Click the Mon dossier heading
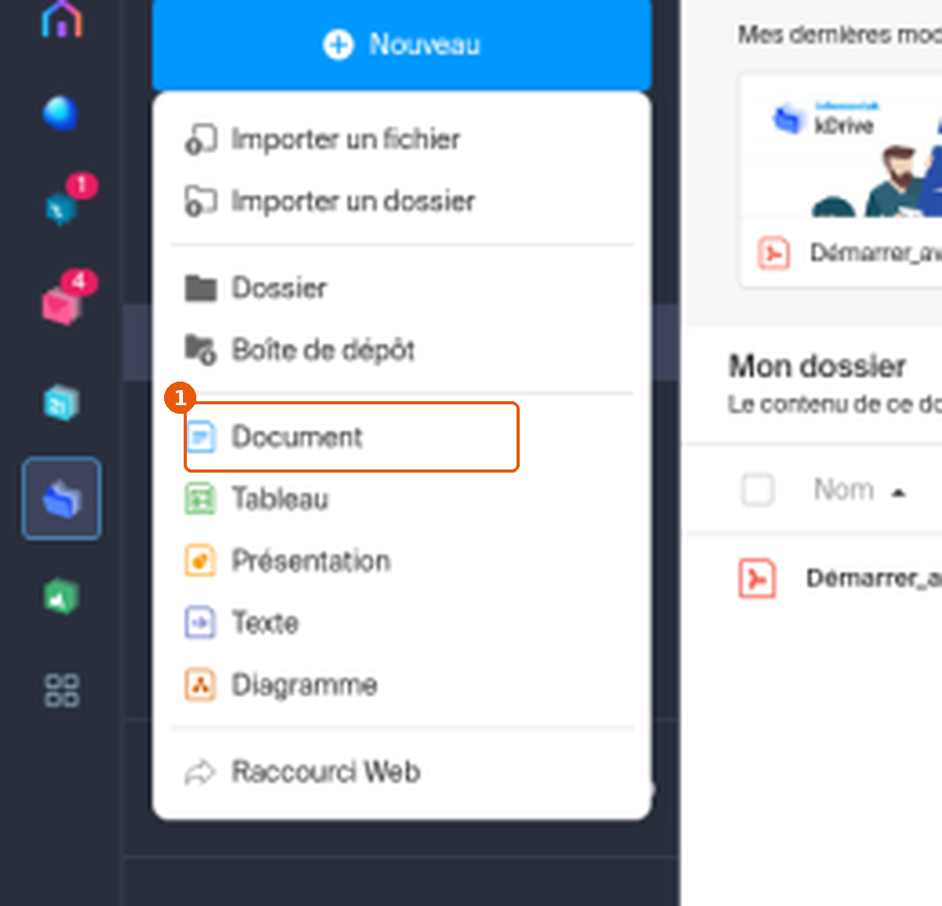 click(817, 367)
